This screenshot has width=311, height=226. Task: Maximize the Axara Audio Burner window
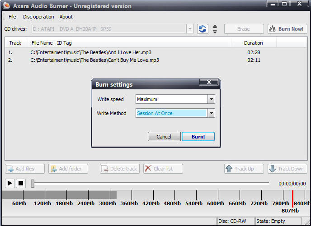click(x=284, y=4)
